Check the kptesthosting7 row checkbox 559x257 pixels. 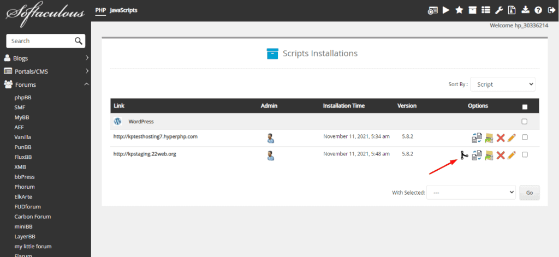[525, 138]
